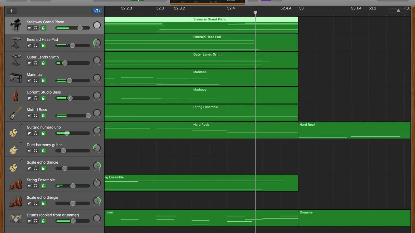Screen dimensions: 415x233
Task: Toggle the lock on Guitaro numero uno
Action: pyautogui.click(x=43, y=133)
